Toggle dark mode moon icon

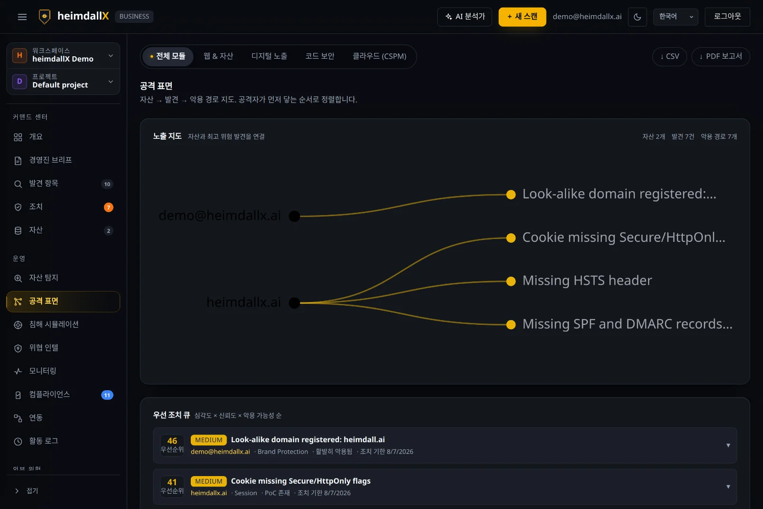(637, 17)
